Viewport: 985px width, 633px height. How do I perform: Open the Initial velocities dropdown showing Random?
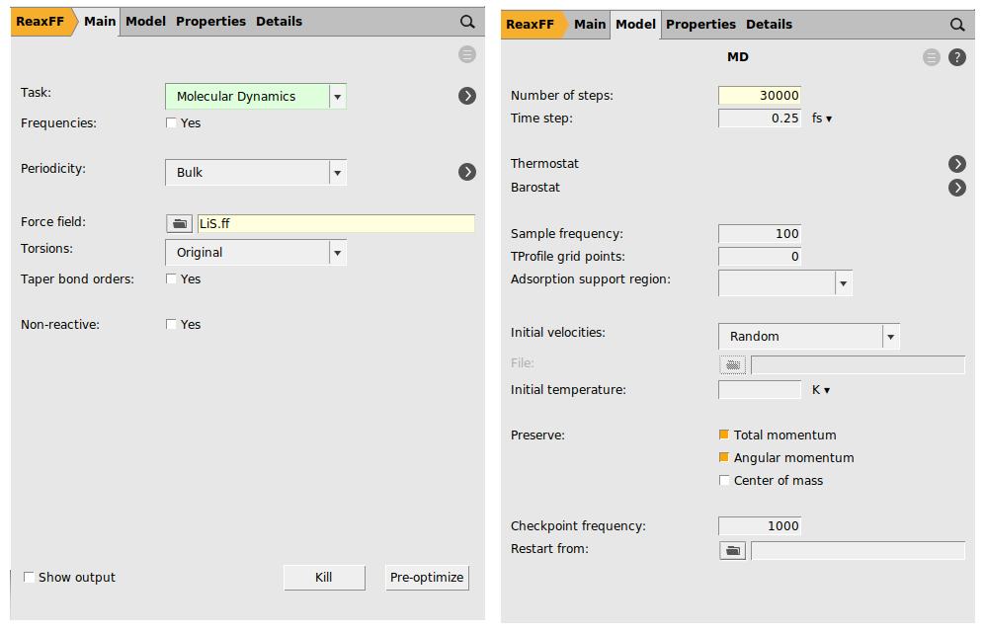click(x=809, y=337)
